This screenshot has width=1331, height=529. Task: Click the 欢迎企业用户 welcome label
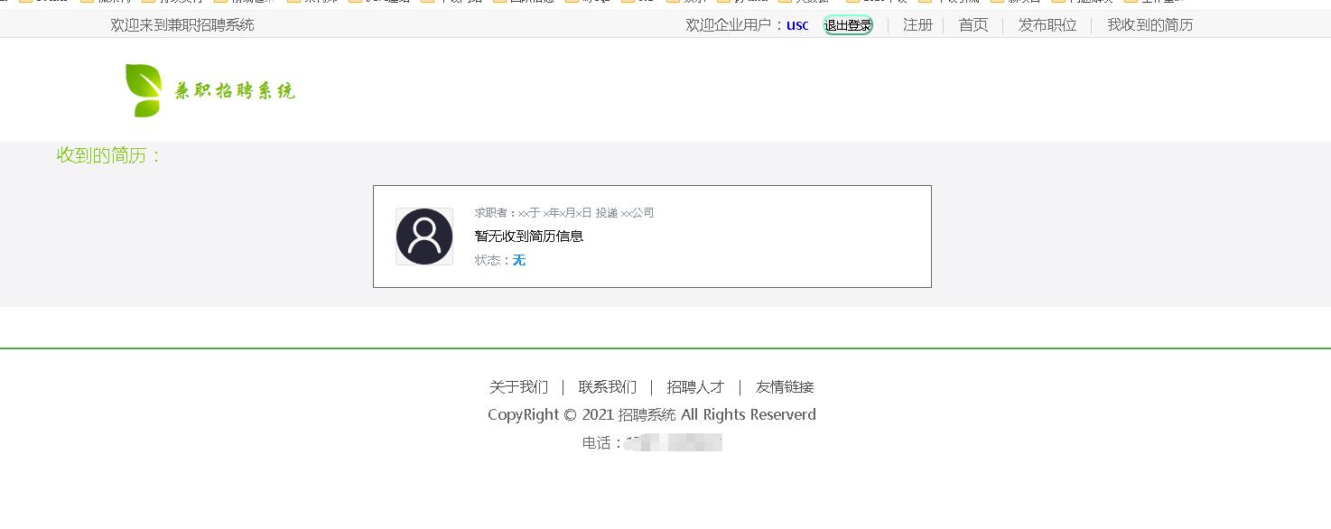[731, 25]
